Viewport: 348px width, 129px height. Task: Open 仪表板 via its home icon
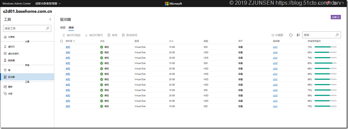[x=5, y=37]
